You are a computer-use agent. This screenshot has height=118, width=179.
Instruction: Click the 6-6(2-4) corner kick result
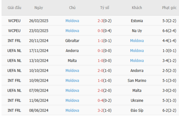pyautogui.click(x=169, y=31)
